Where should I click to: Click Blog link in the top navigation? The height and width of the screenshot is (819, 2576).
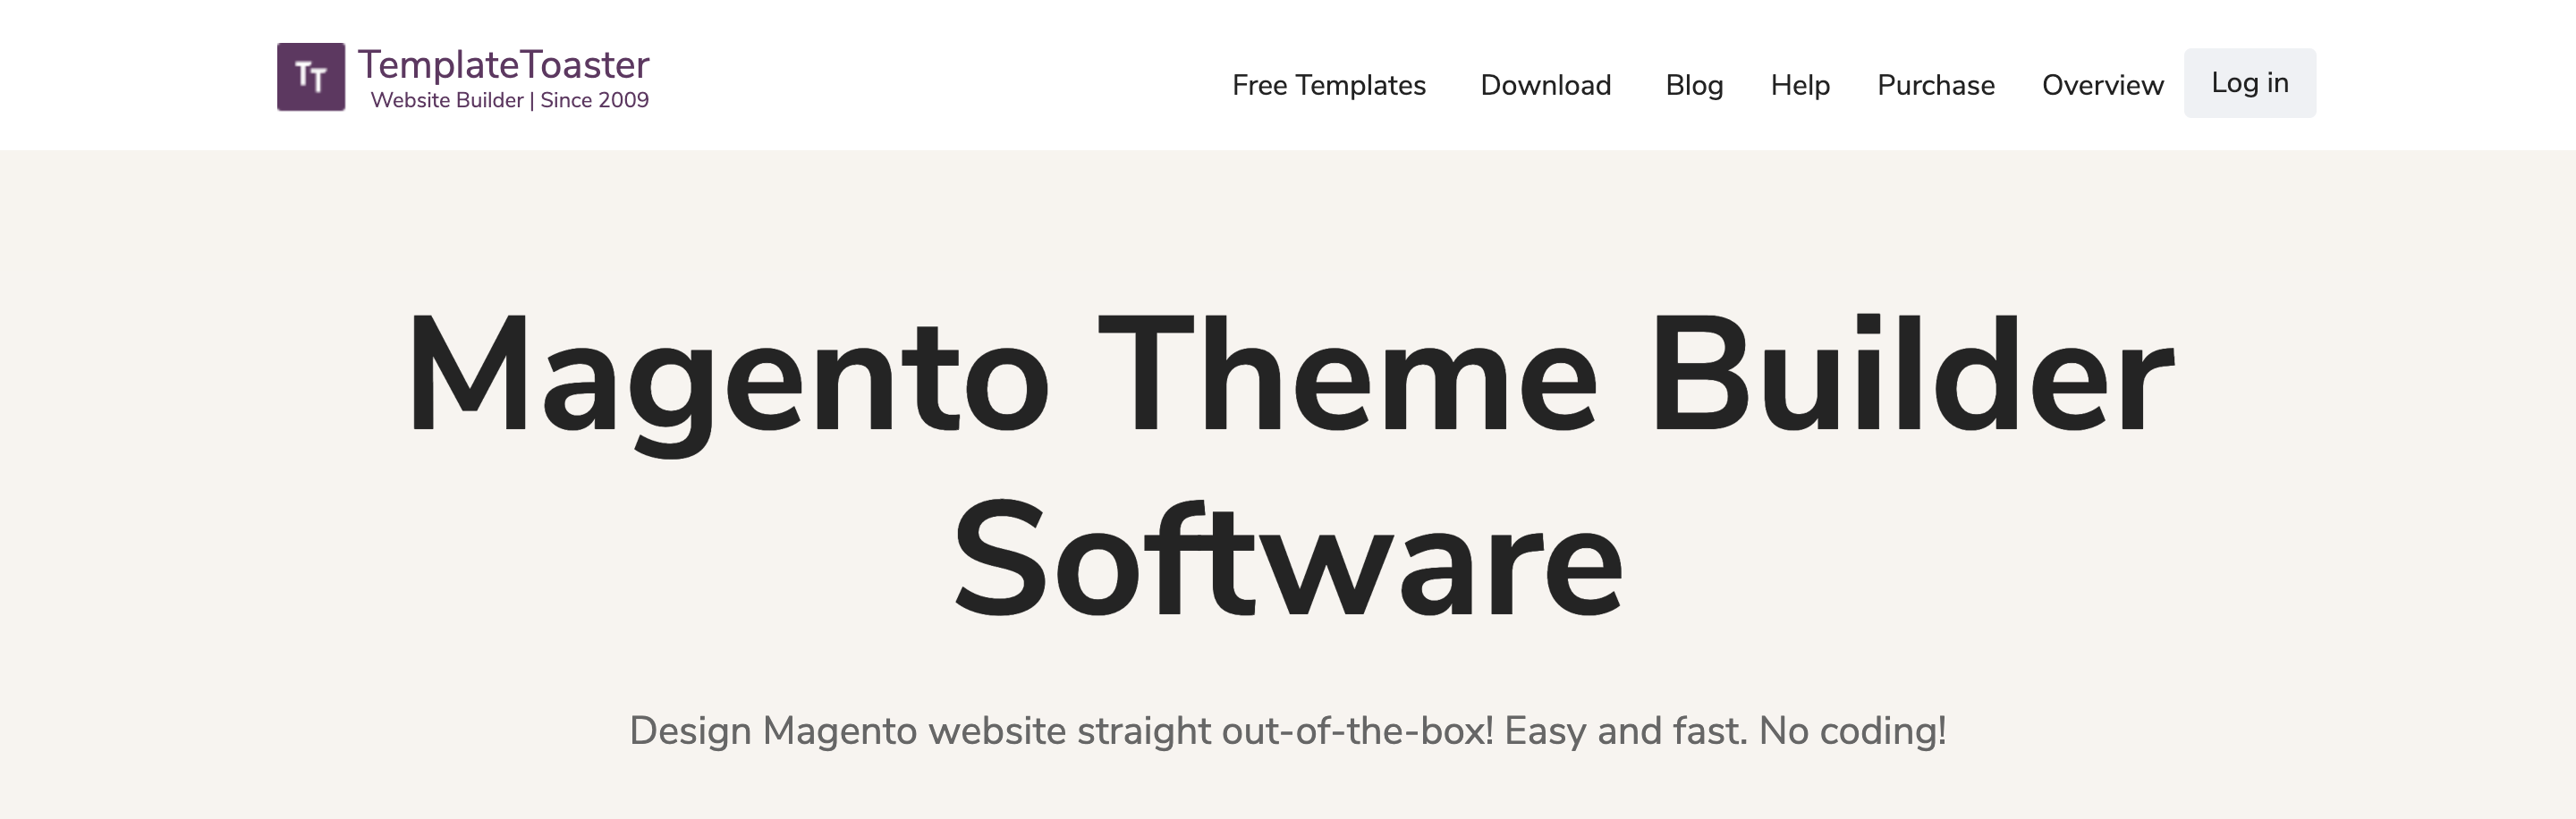point(1694,86)
